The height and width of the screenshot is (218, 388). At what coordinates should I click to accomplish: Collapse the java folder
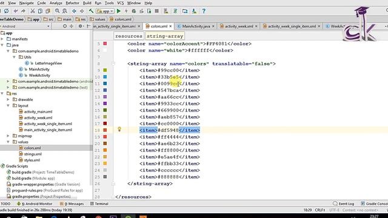point(2,45)
